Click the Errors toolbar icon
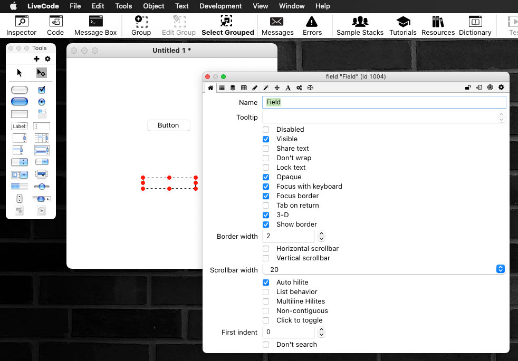This screenshot has height=361, width=518. click(x=312, y=25)
